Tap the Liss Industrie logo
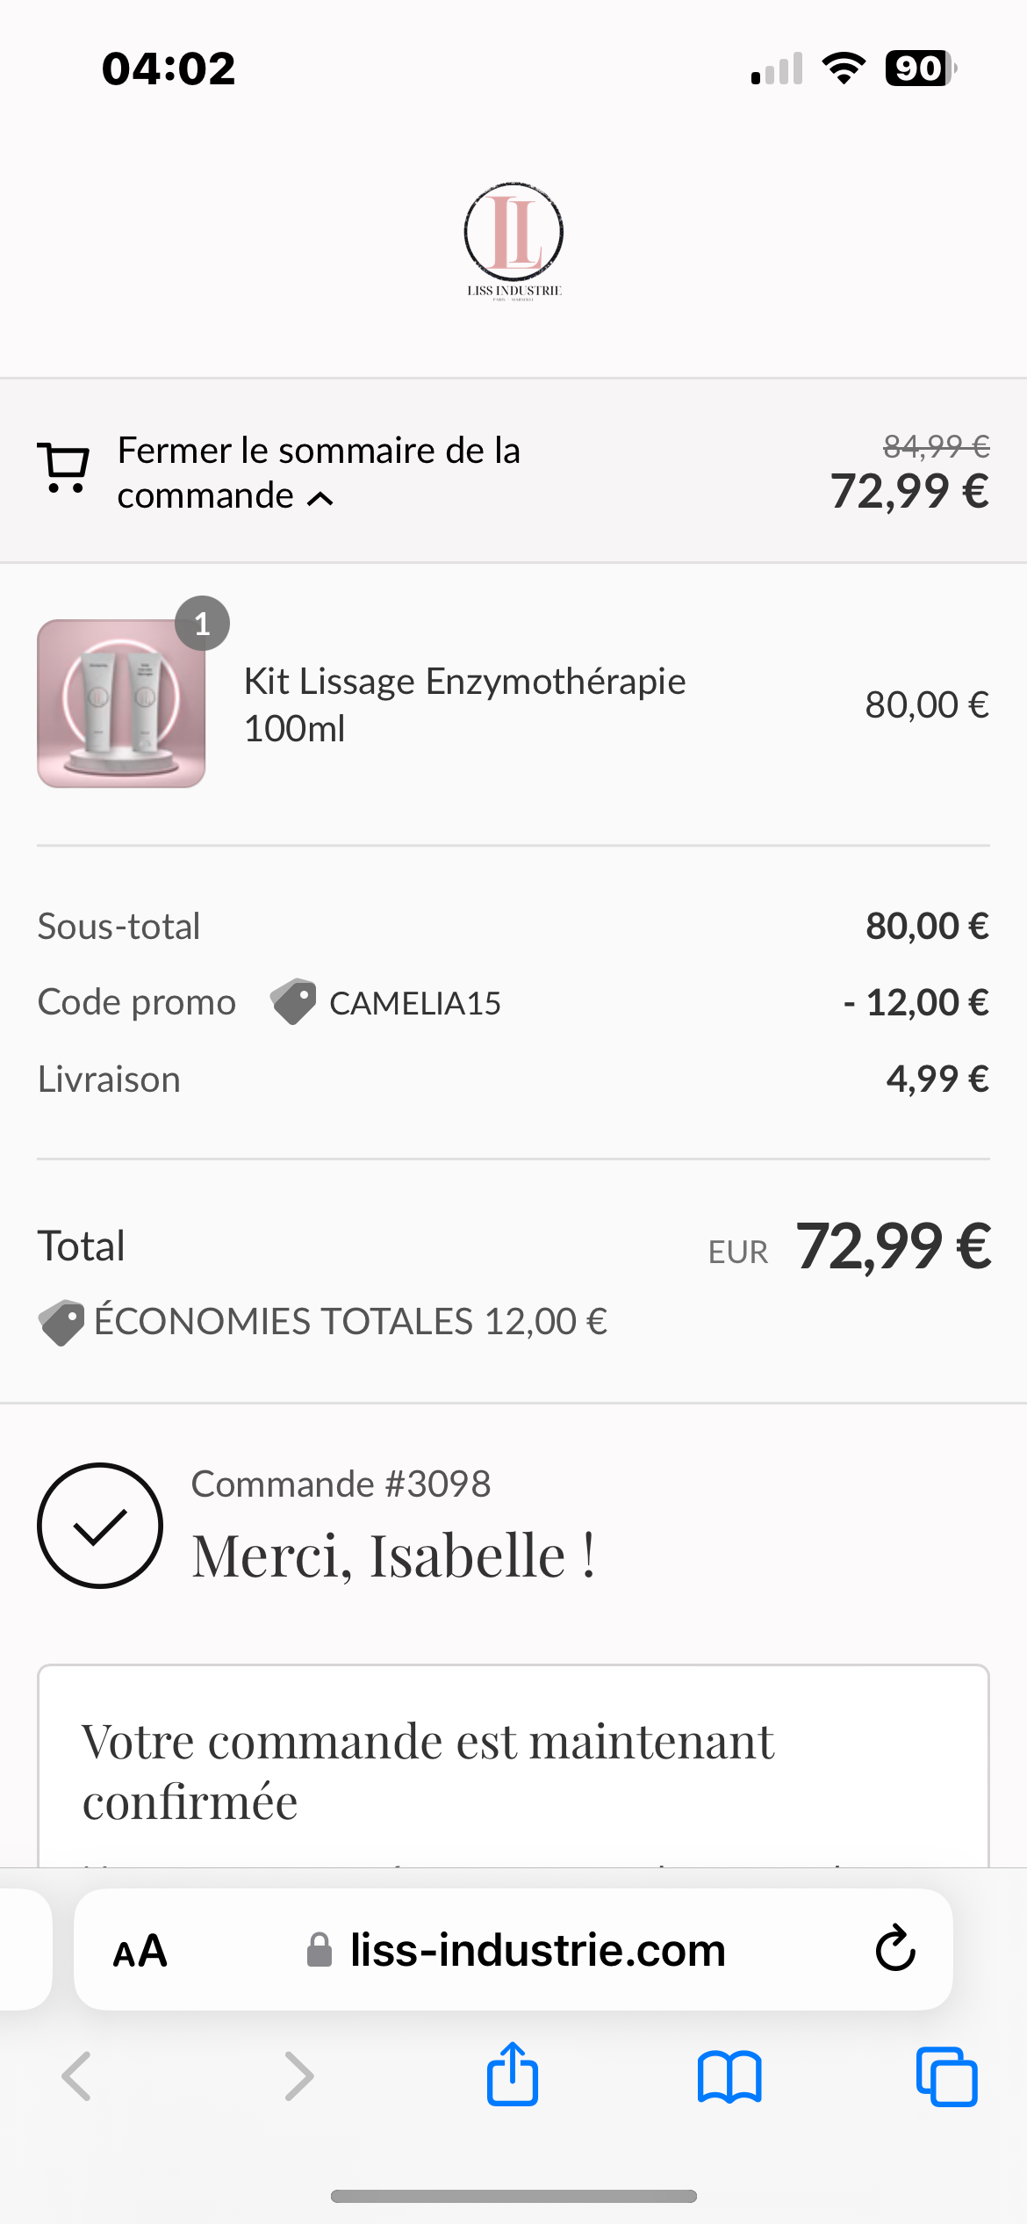1027x2224 pixels. pos(513,240)
